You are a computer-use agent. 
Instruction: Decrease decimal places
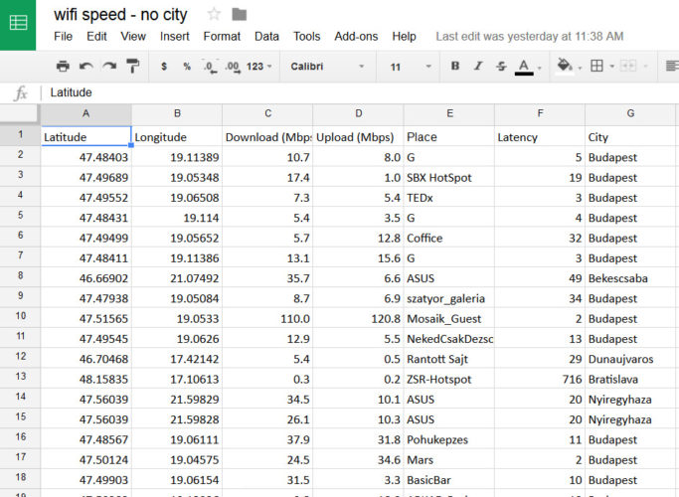210,67
